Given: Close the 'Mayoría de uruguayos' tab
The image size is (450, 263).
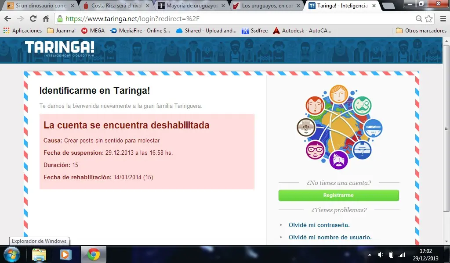Looking at the screenshot, I should pos(223,6).
